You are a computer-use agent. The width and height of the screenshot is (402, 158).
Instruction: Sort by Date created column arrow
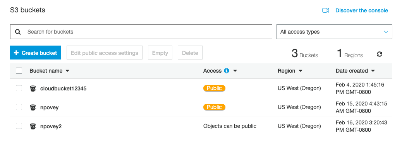coord(373,71)
